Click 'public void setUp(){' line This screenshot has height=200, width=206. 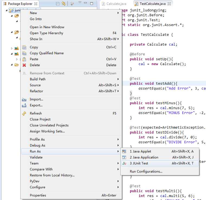[x=151, y=59]
